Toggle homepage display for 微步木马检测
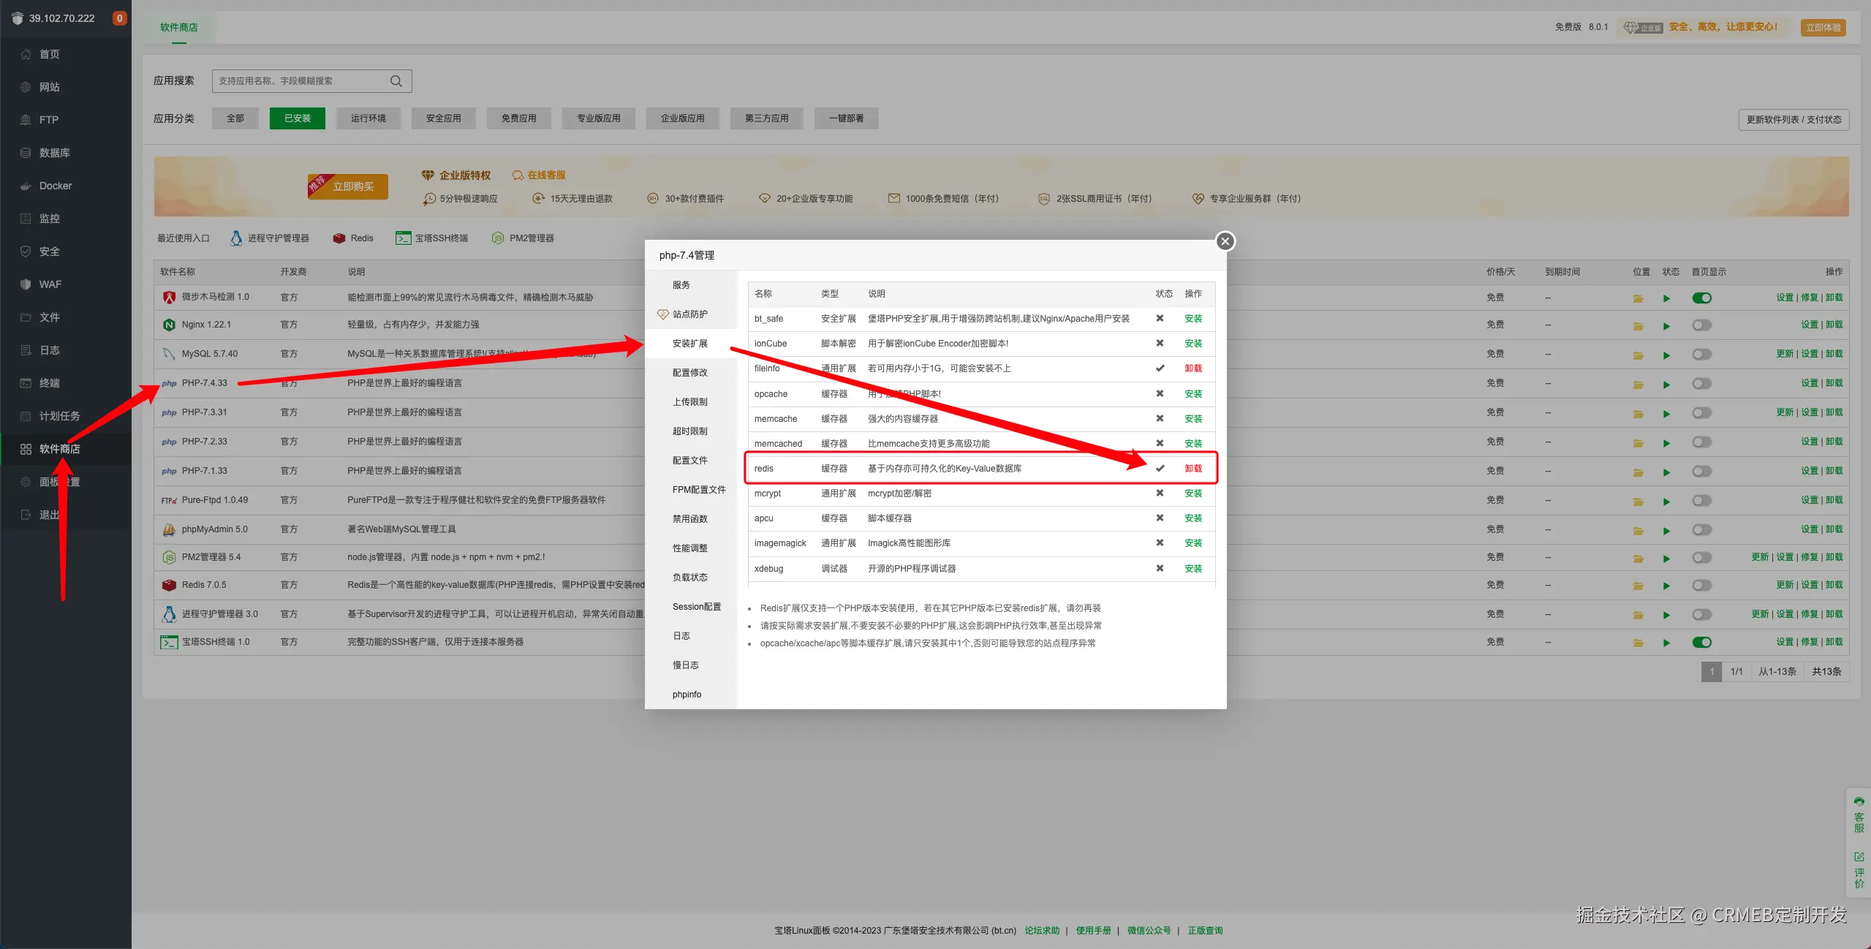 [x=1701, y=298]
